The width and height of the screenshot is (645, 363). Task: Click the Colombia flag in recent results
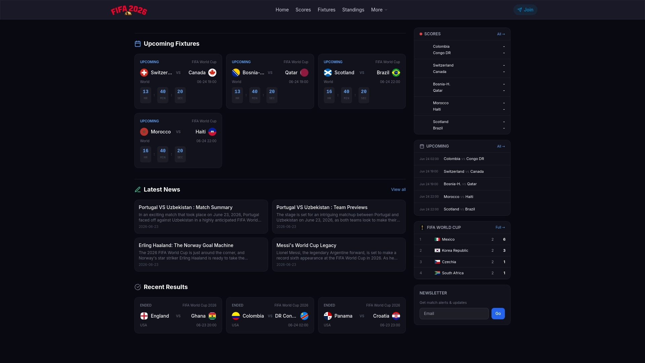[x=236, y=316]
